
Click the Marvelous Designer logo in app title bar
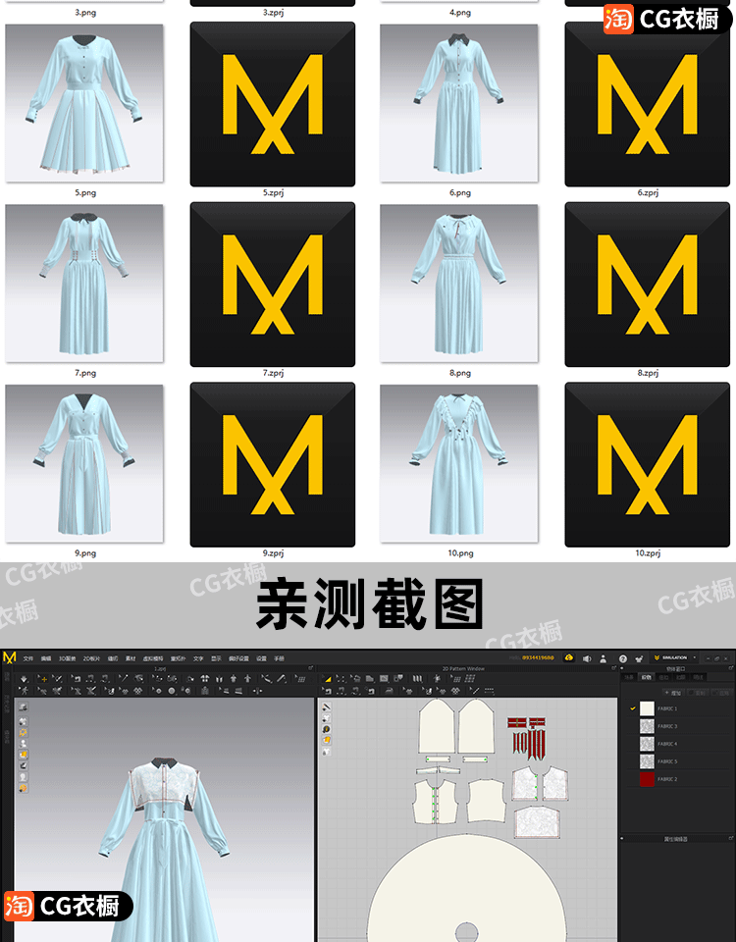[x=9, y=657]
